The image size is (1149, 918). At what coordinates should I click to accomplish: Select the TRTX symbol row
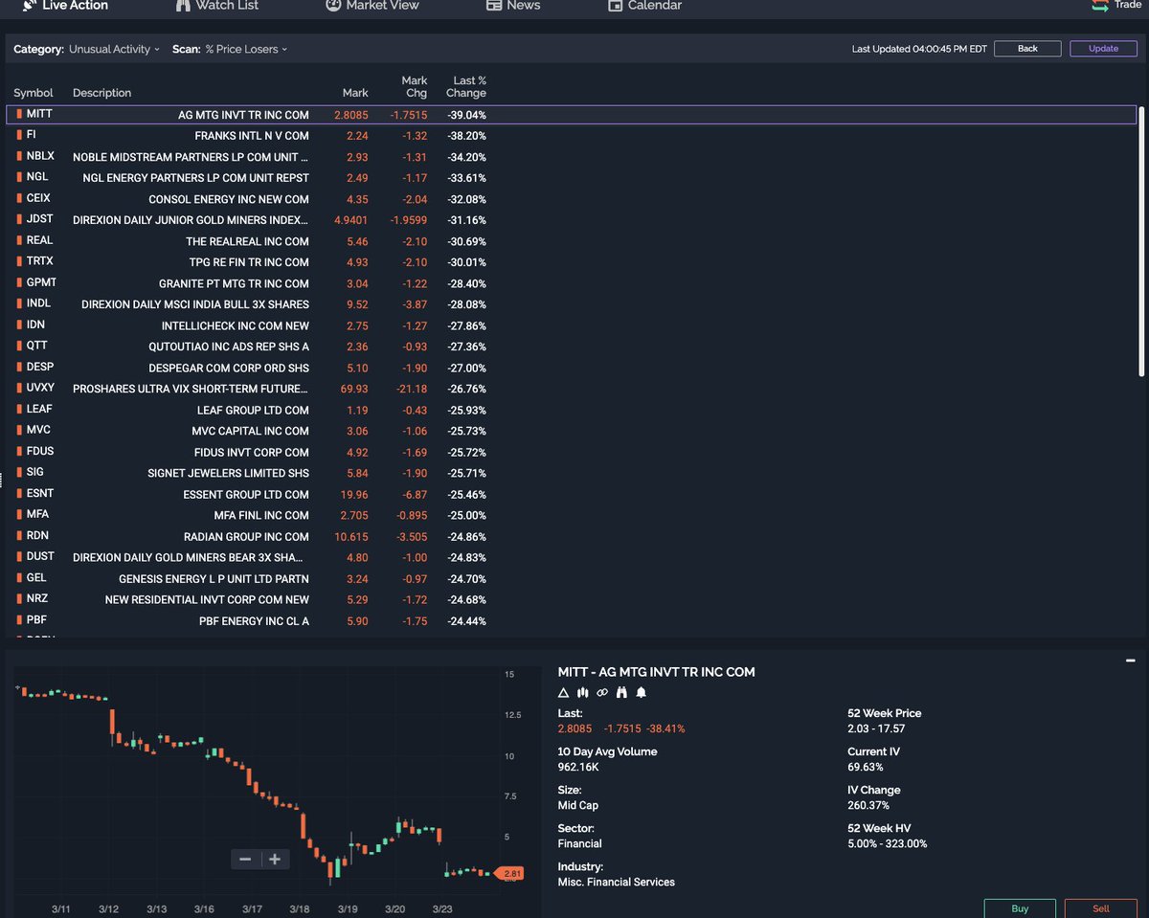(x=572, y=261)
